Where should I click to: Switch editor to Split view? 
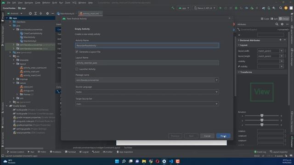[274, 19]
